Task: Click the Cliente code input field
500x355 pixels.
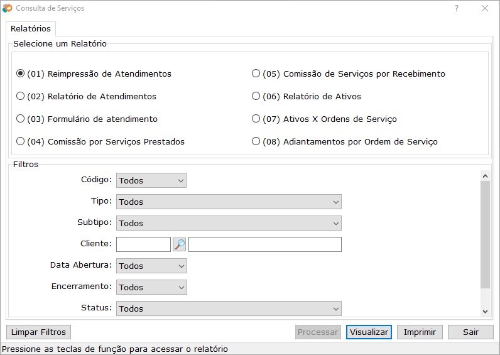Action: (x=143, y=244)
